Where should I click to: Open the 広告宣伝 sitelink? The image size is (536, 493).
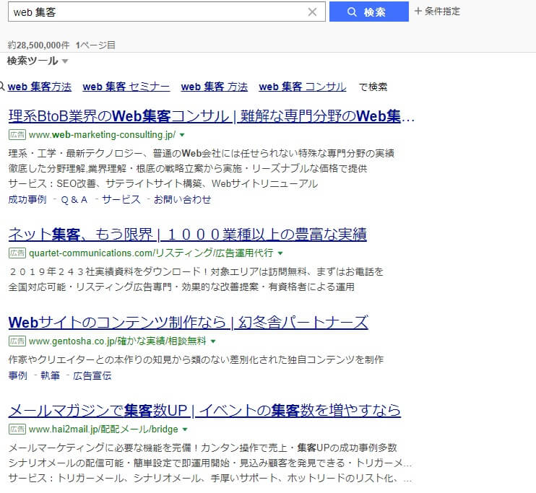point(92,376)
